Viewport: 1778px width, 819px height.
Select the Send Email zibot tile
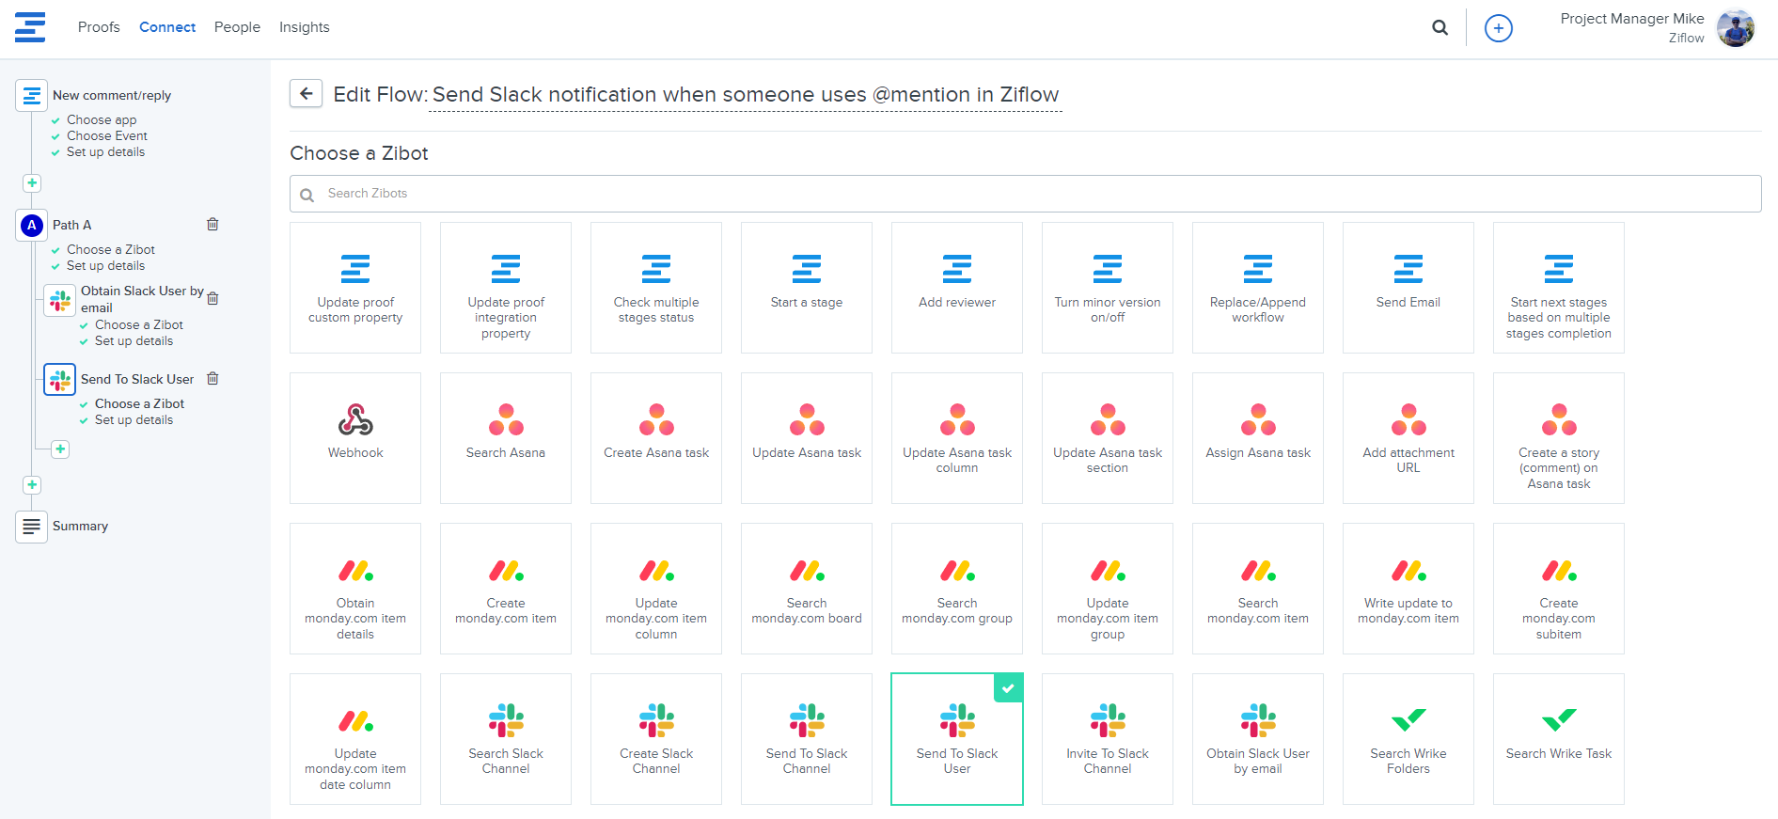click(1408, 287)
